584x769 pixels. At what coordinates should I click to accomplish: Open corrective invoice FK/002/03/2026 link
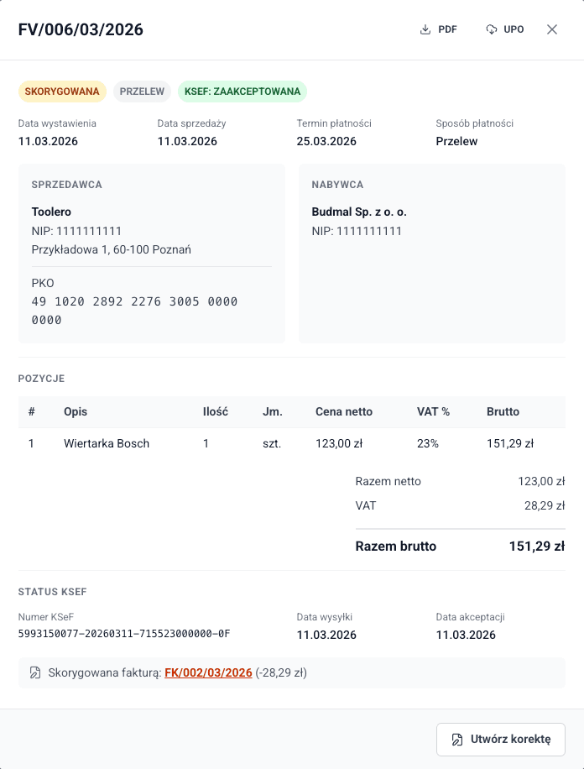208,672
